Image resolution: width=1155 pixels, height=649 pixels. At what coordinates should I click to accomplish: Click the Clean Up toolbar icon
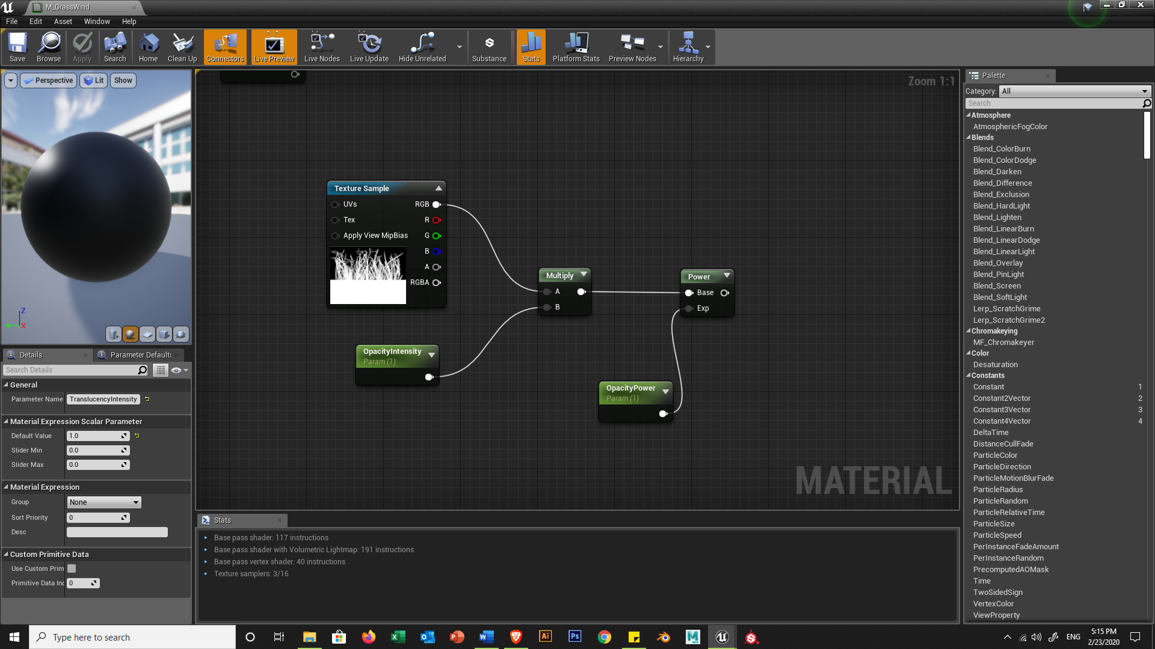[182, 47]
